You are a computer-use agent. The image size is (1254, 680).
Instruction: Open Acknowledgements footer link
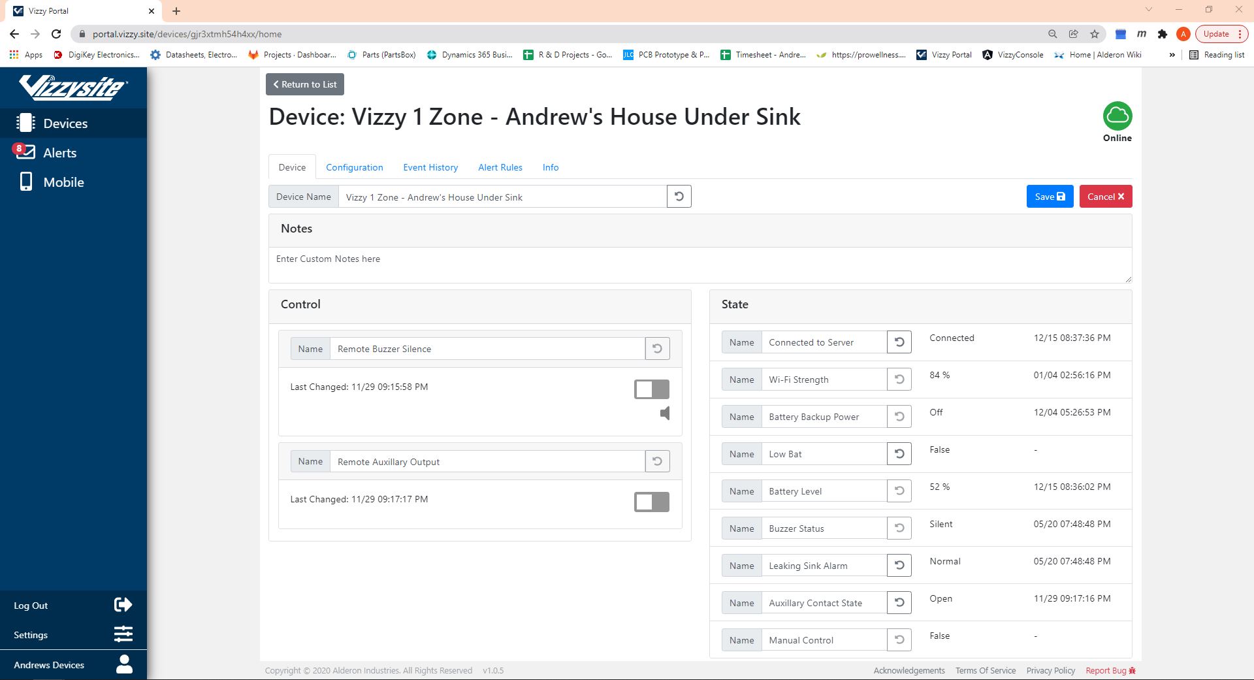(909, 670)
